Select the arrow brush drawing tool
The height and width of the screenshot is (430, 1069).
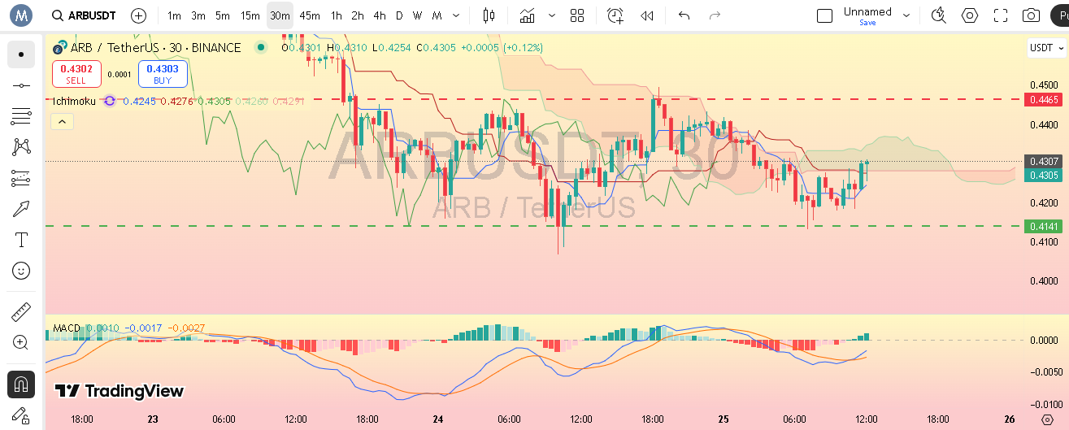pyautogui.click(x=21, y=209)
